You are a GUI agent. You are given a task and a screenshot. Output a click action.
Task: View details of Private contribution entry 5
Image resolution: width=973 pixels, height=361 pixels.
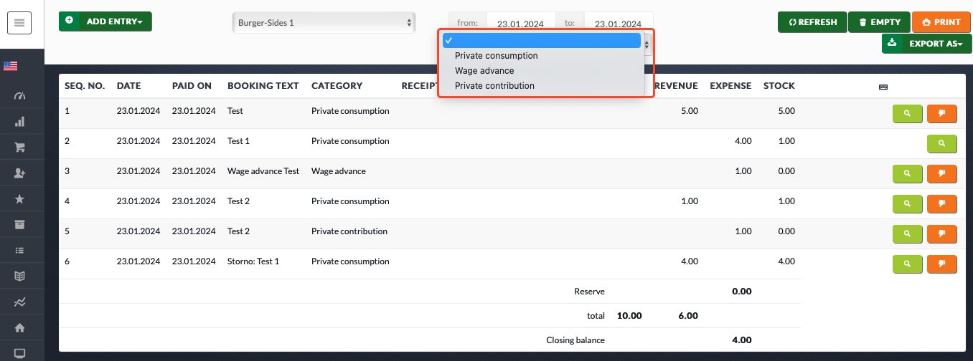[907, 234]
